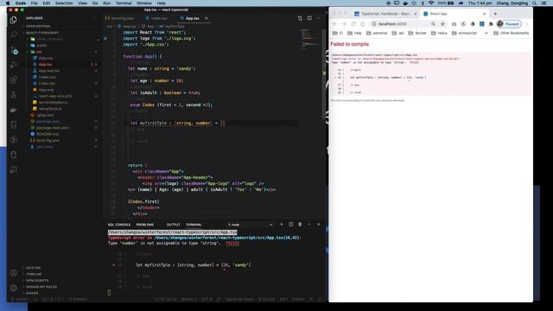Open the terminal selector dropdown showing node

click(x=251, y=225)
